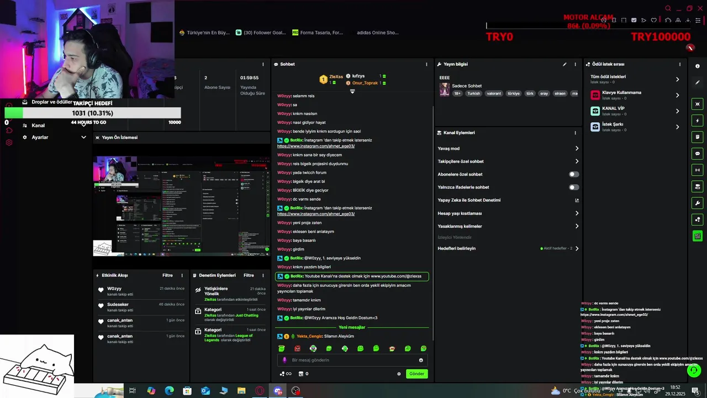Toggle Yalnızca ifadelerle sohbet switch
This screenshot has width=707, height=398.
(574, 187)
